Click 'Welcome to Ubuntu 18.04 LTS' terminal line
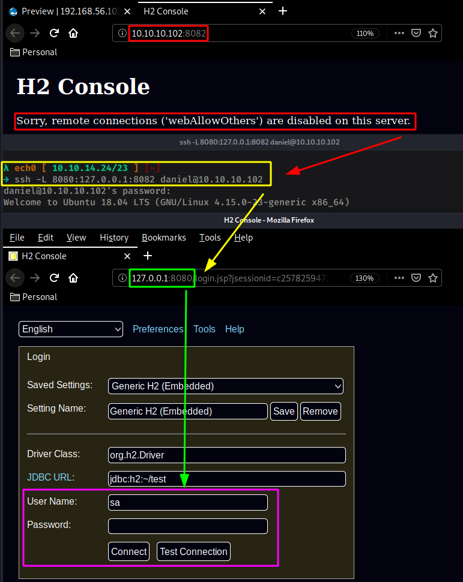463x582 pixels. point(177,202)
